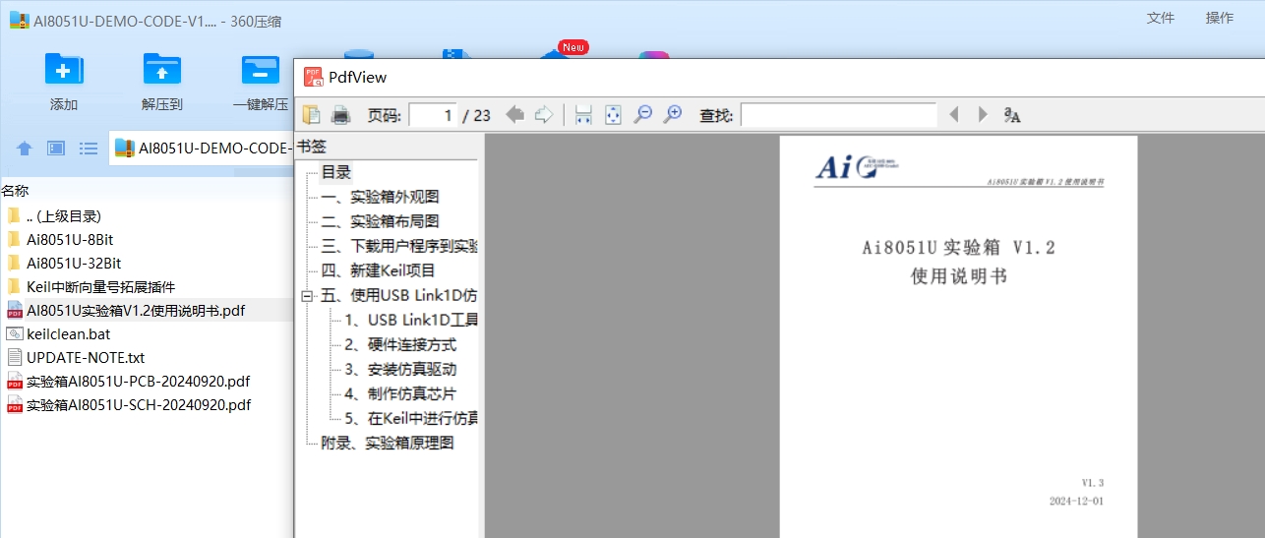Click the zoom in magnifier icon
This screenshot has height=538, width=1265.
(x=673, y=115)
